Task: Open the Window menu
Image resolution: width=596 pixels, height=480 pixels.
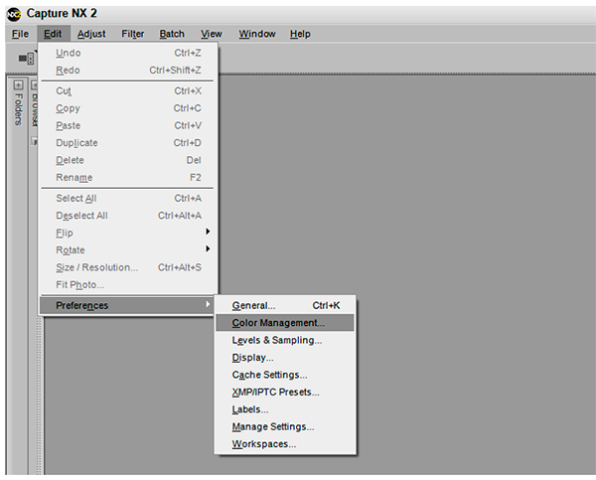Action: (x=256, y=34)
